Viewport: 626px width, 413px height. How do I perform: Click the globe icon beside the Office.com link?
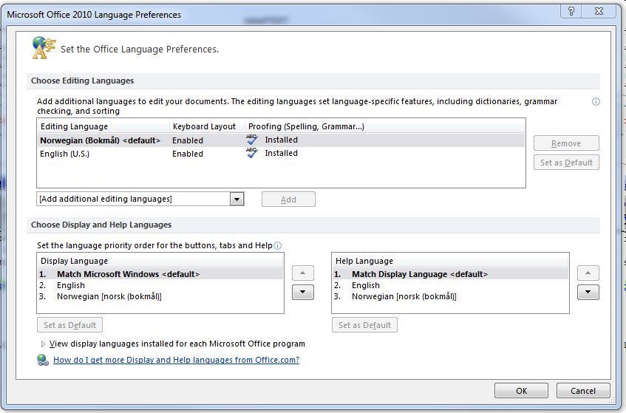pyautogui.click(x=43, y=360)
